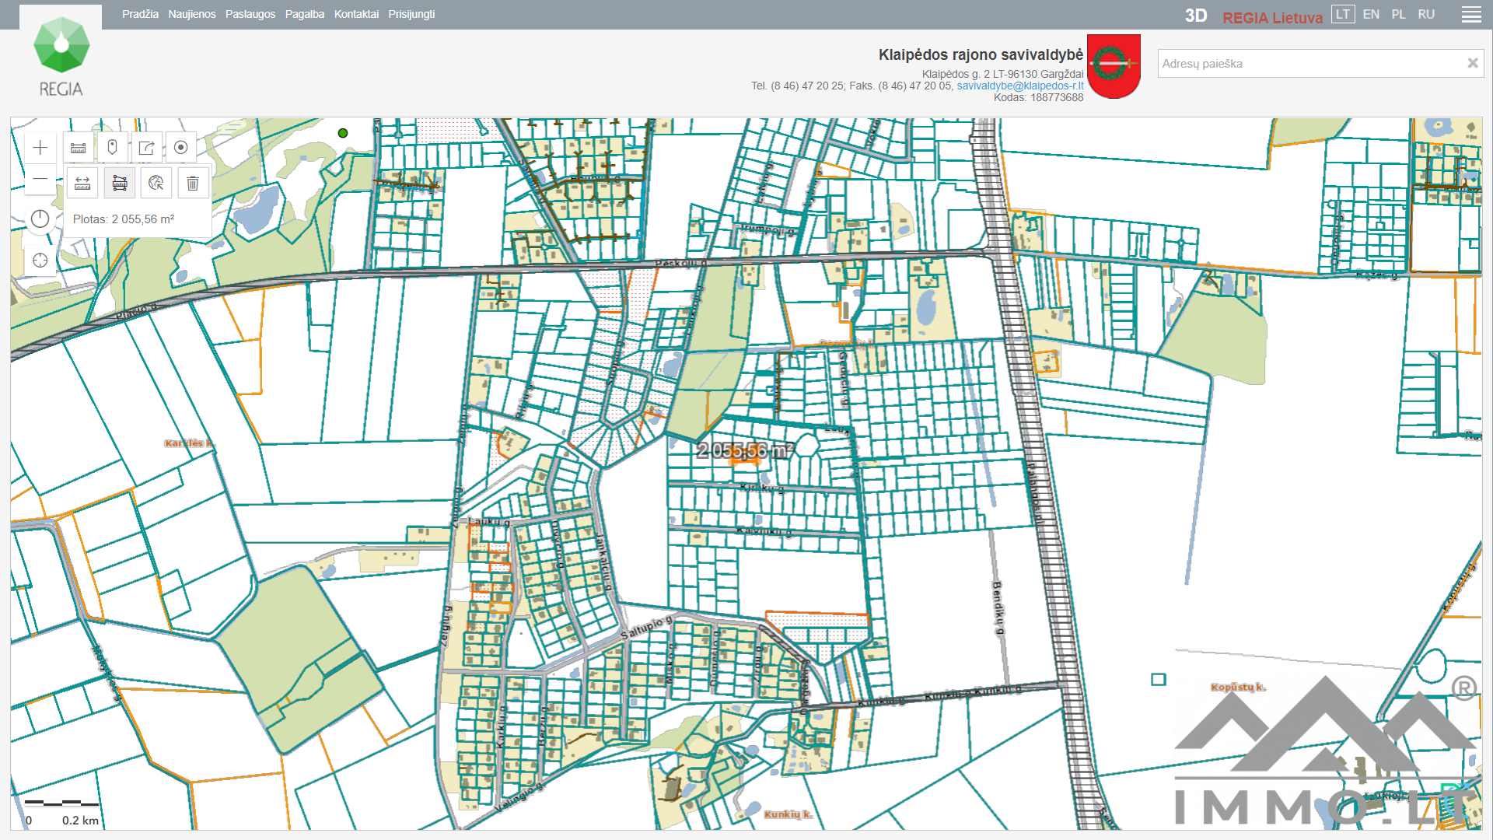Image resolution: width=1493 pixels, height=840 pixels.
Task: Open the Pradžia menu item
Action: 140,14
